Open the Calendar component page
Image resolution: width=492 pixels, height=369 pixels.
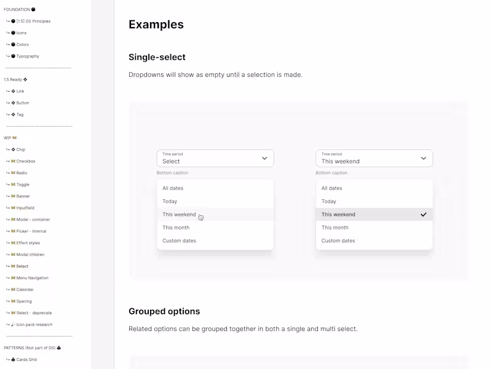tap(26, 289)
